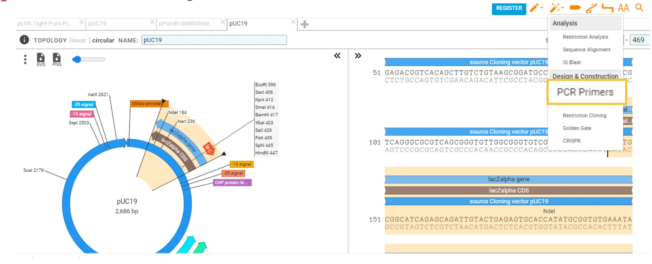
Task: Select the yellow -10 signal label
Action: (242, 164)
